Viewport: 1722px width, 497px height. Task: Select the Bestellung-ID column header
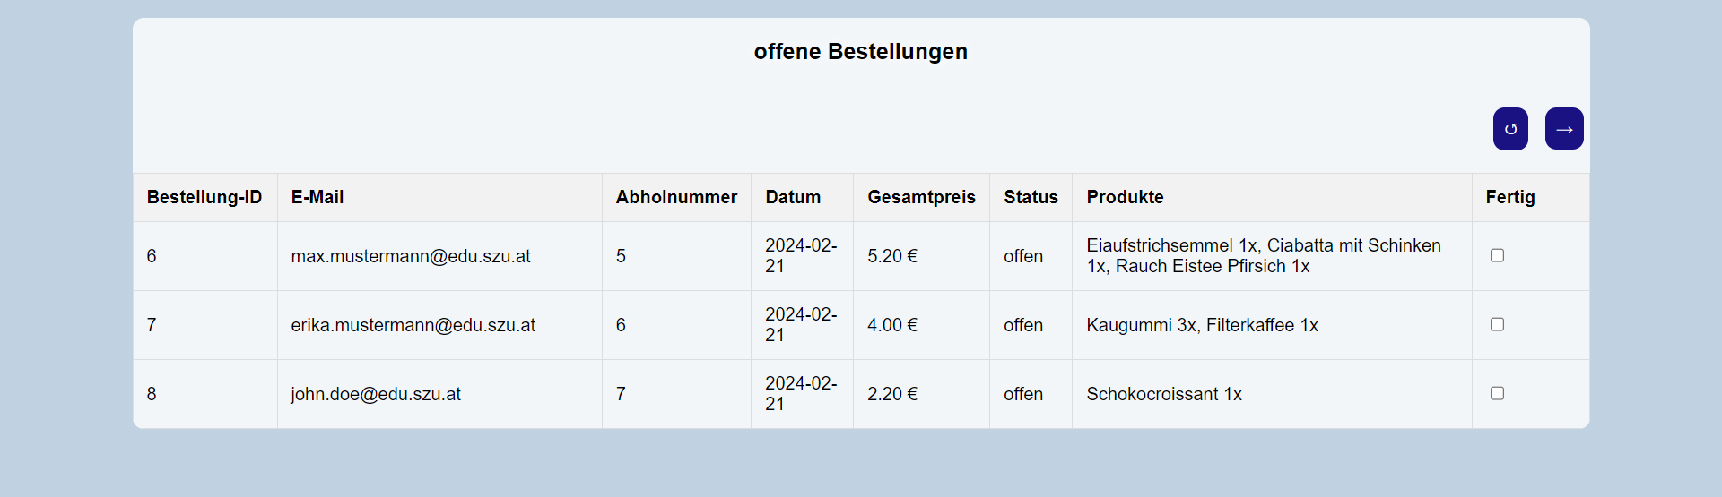pos(204,197)
